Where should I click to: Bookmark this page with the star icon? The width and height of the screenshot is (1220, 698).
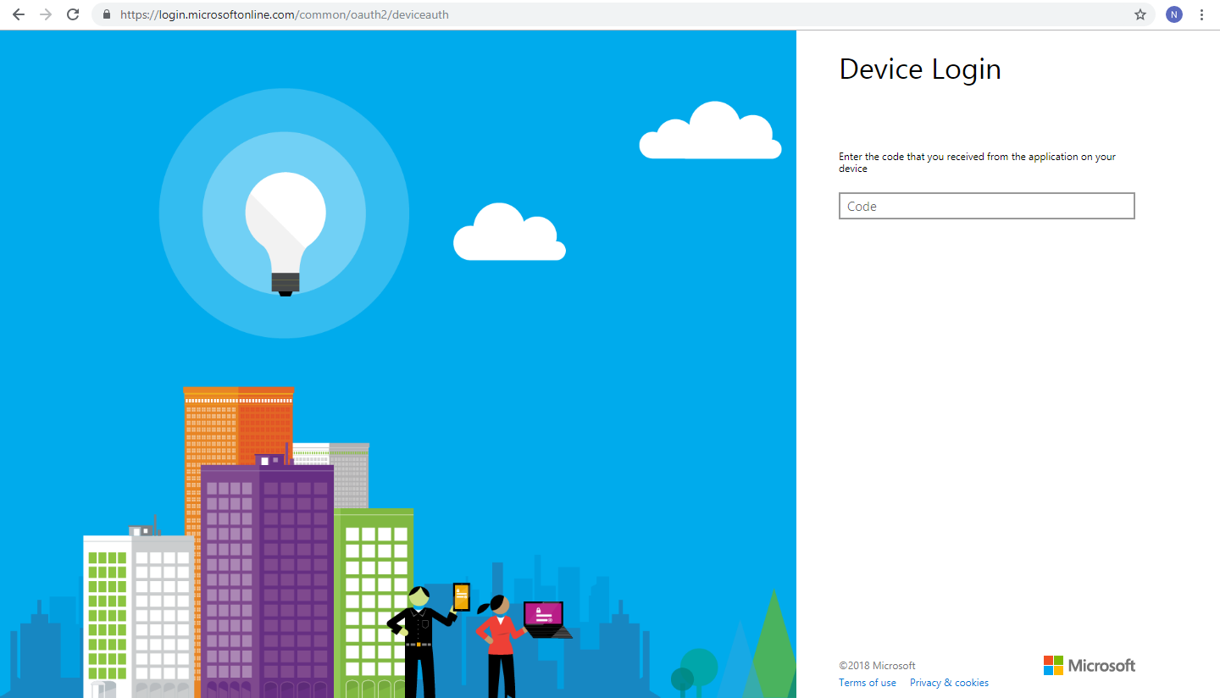pos(1140,14)
